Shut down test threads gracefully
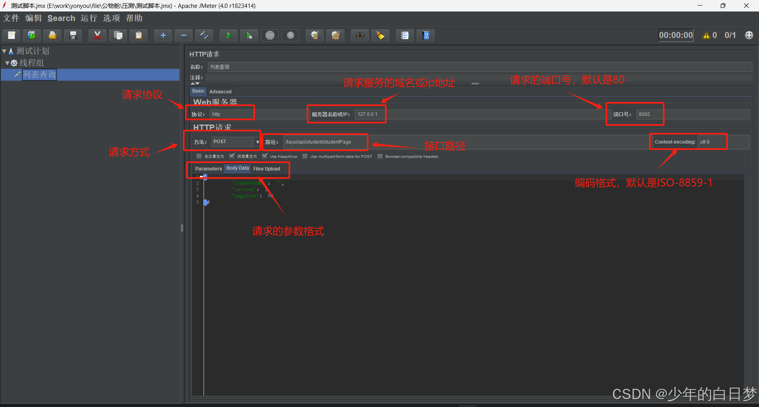 tap(291, 35)
